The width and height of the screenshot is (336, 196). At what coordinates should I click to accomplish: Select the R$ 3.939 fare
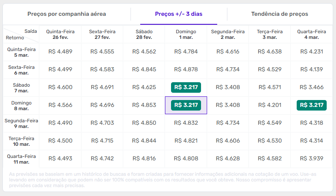click(311, 158)
